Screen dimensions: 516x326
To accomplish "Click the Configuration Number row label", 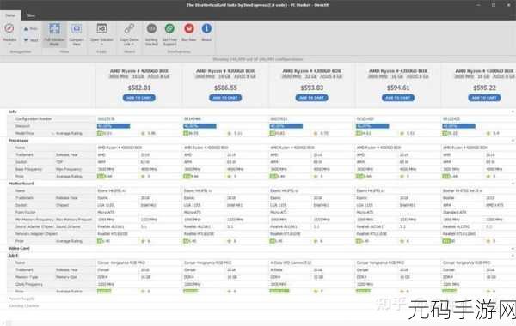I will click(34, 119).
